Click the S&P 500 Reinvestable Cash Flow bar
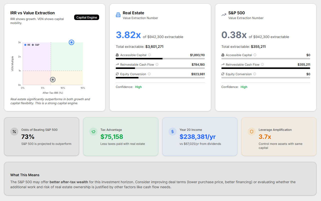Image resolution: width=321 pixels, height=201 pixels. point(266,68)
